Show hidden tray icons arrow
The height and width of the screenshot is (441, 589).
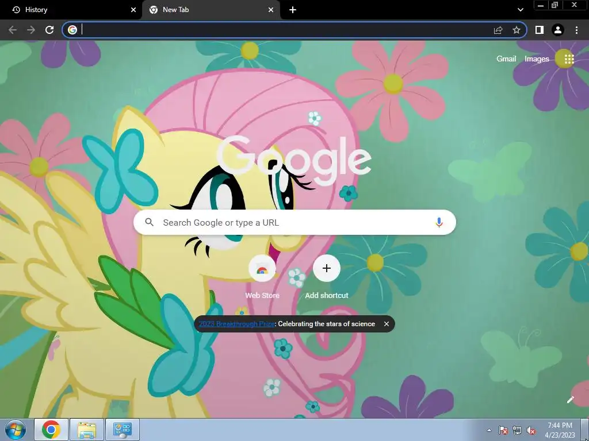tap(489, 430)
